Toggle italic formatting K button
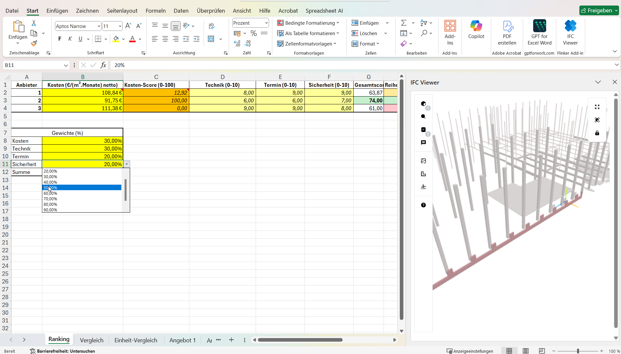Viewport: 621px width, 354px height. (70, 39)
